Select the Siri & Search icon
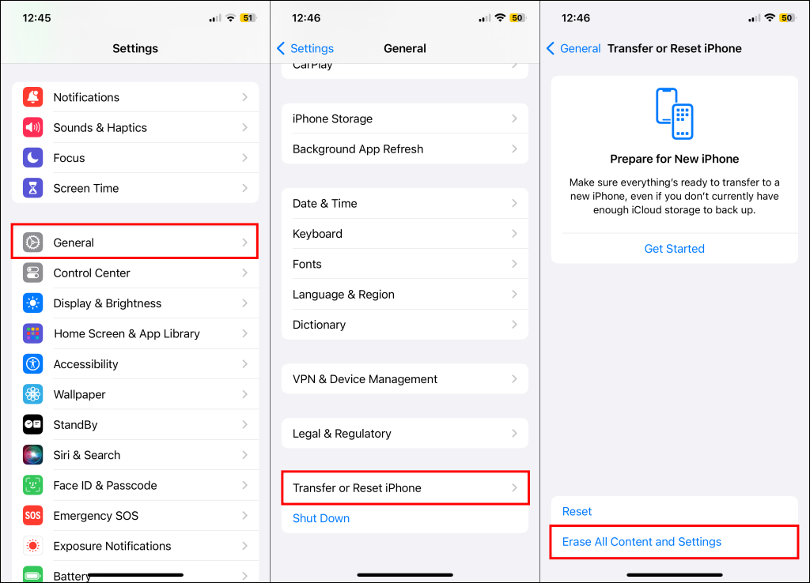The image size is (810, 583). pyautogui.click(x=32, y=455)
